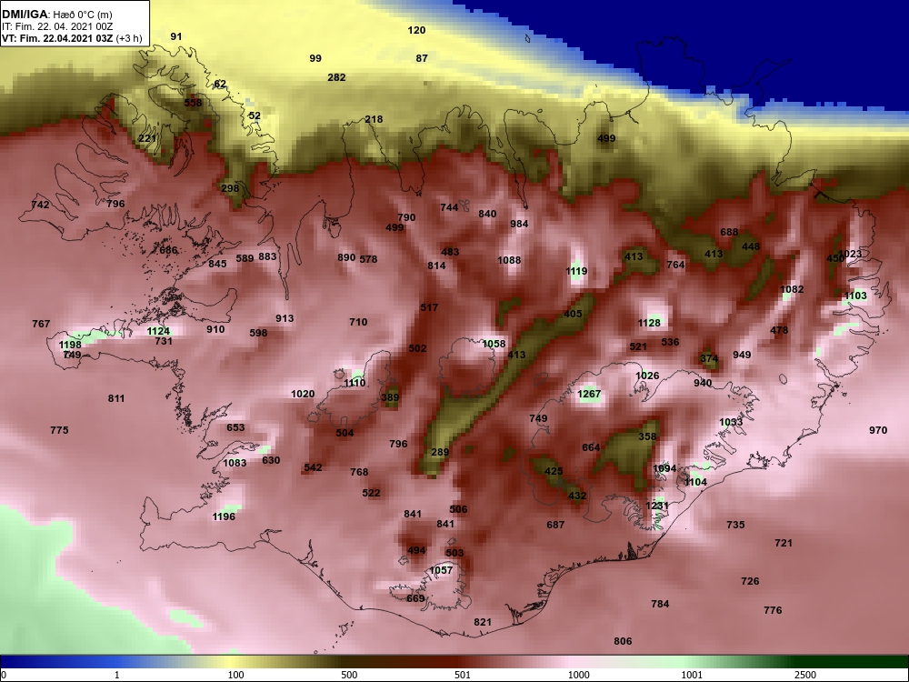Click the map value 821

coord(483,622)
